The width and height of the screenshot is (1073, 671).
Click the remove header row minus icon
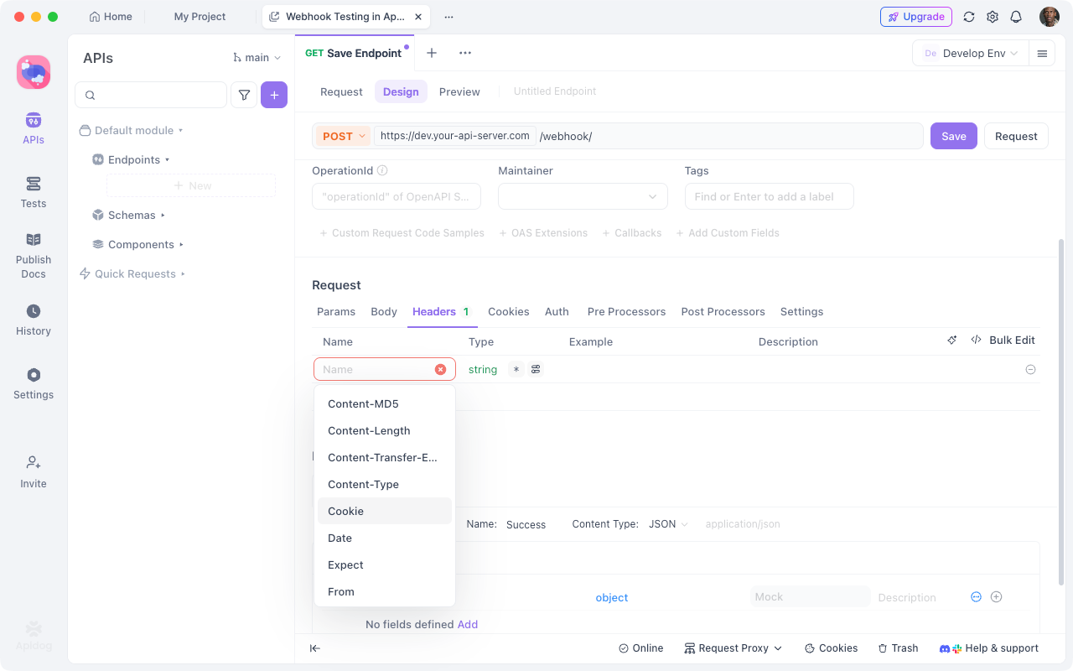click(x=1031, y=369)
